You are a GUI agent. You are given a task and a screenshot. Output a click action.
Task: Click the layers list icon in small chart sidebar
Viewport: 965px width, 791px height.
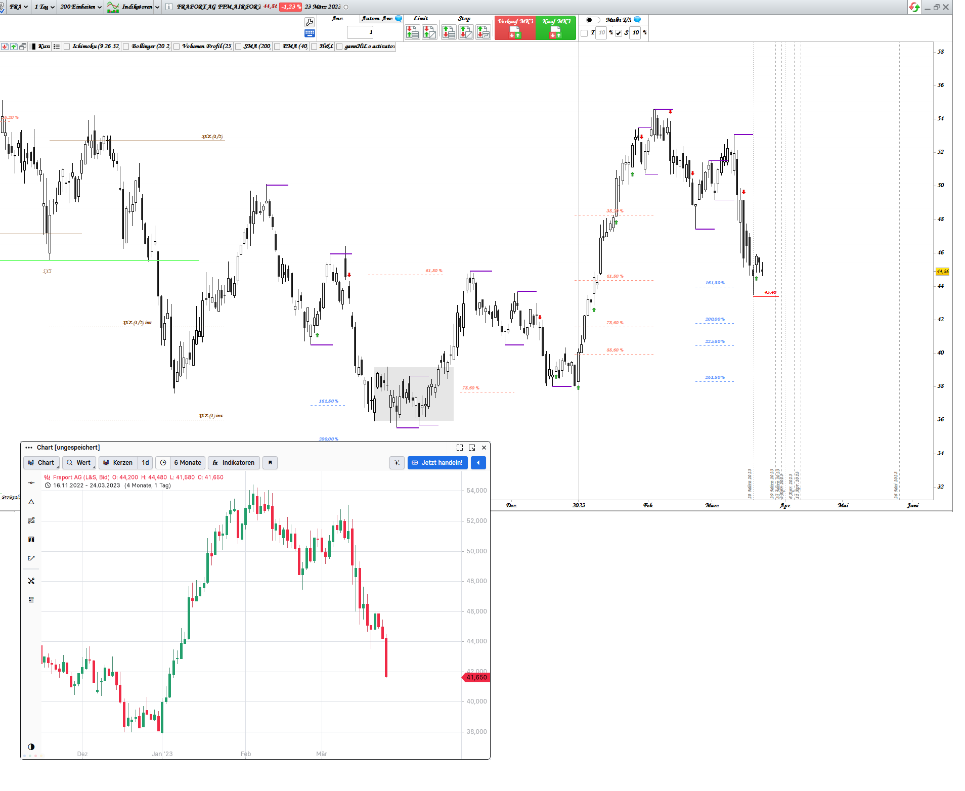tap(31, 600)
